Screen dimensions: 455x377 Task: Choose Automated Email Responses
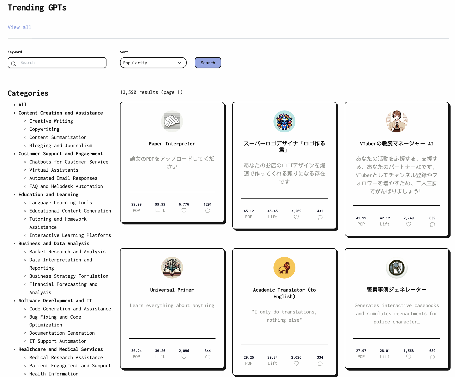pyautogui.click(x=63, y=178)
